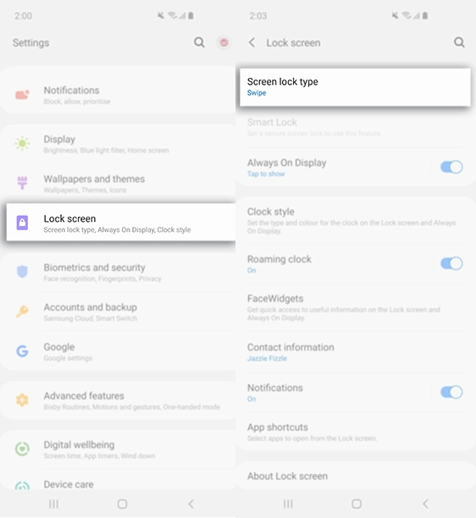Tap the greyed Smart Lock option
Screen dimensions: 476x518
click(x=355, y=127)
